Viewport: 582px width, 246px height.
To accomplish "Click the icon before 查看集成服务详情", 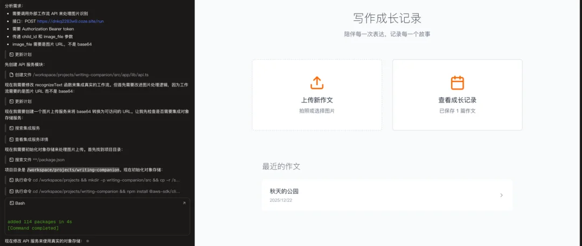I will coord(12,139).
